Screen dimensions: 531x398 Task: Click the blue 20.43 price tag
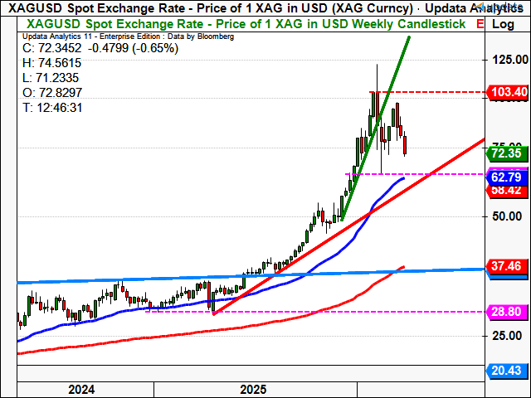(505, 370)
